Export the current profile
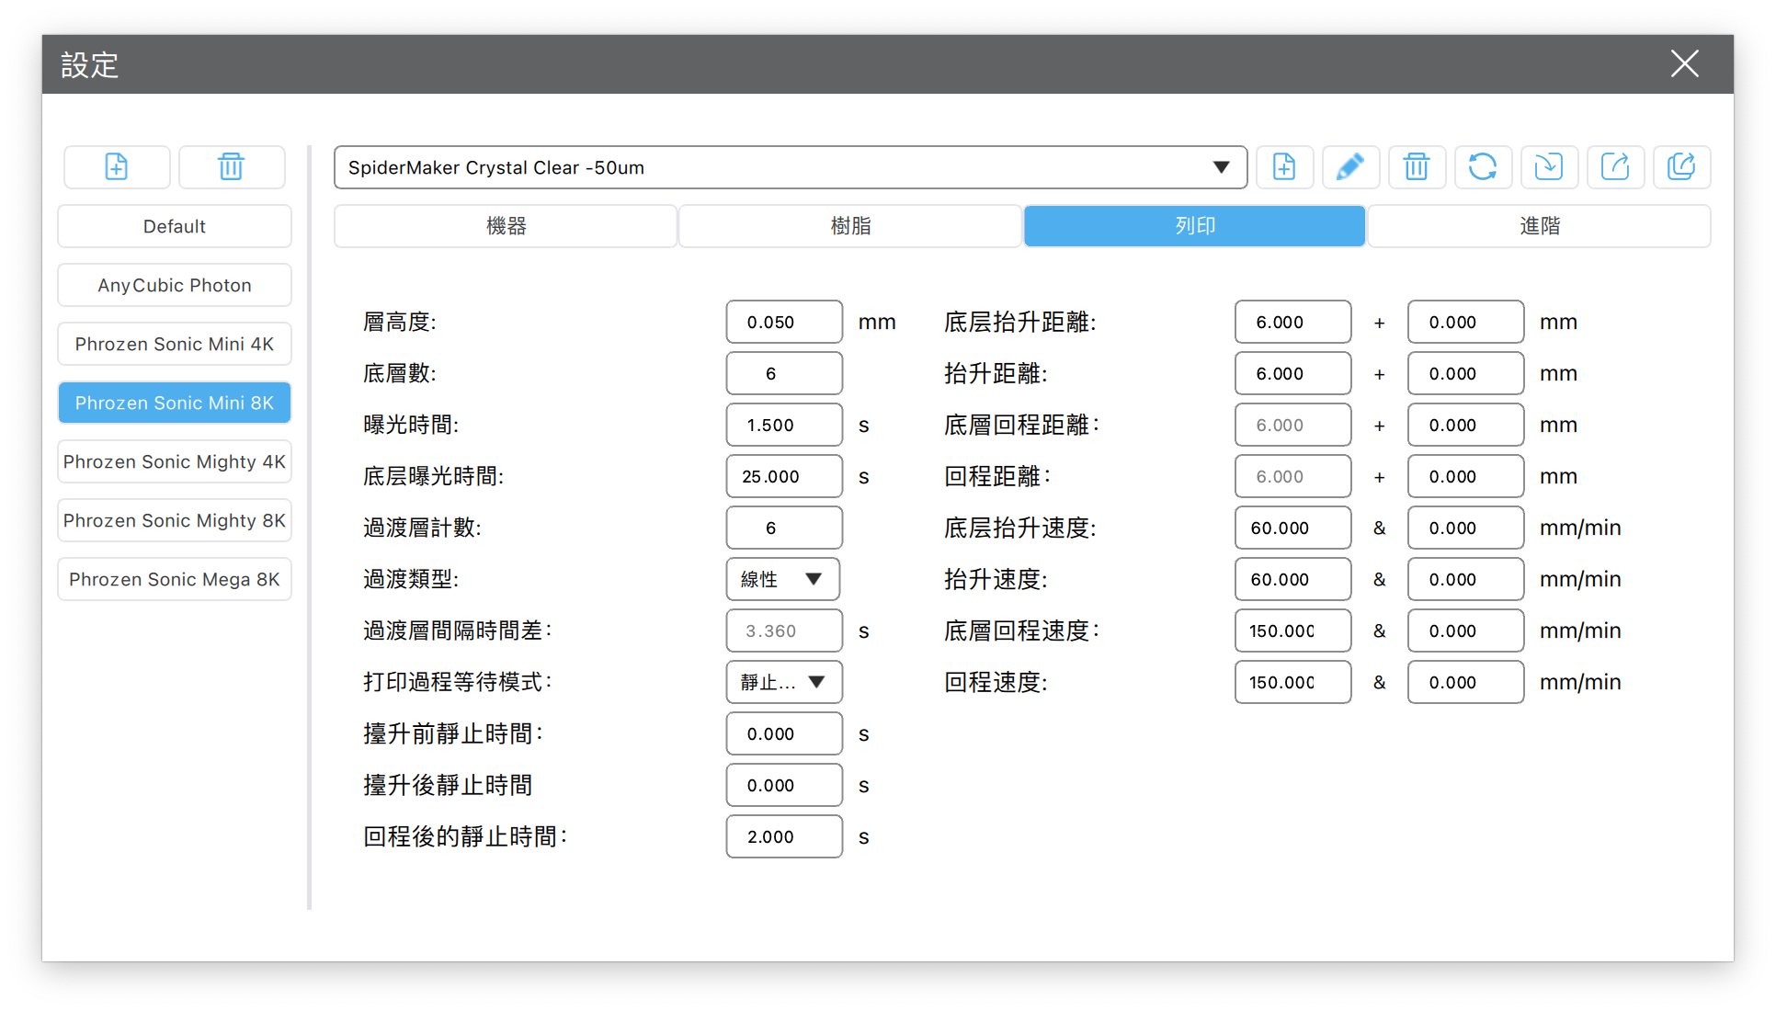The height and width of the screenshot is (1011, 1776). coord(1615,167)
